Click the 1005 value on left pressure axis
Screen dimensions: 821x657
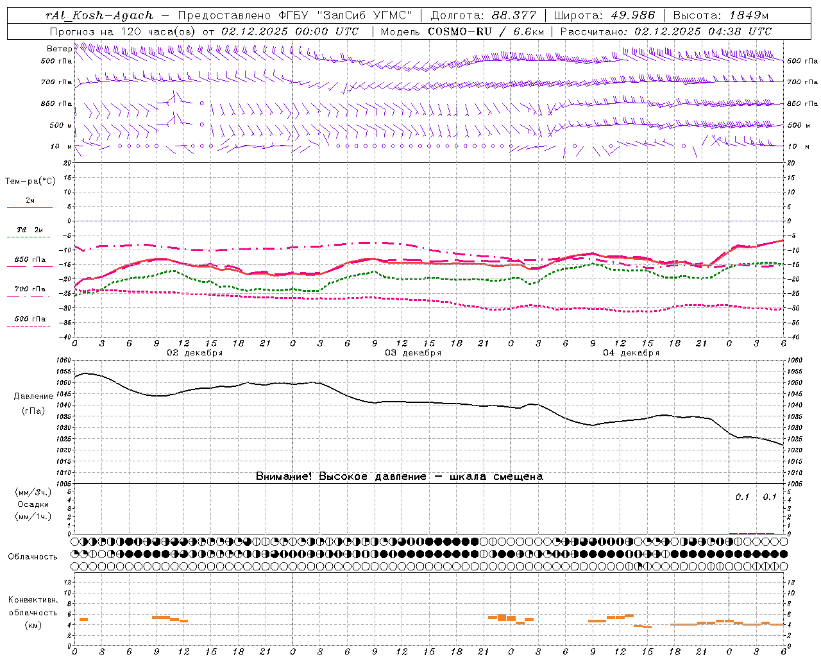coord(65,483)
